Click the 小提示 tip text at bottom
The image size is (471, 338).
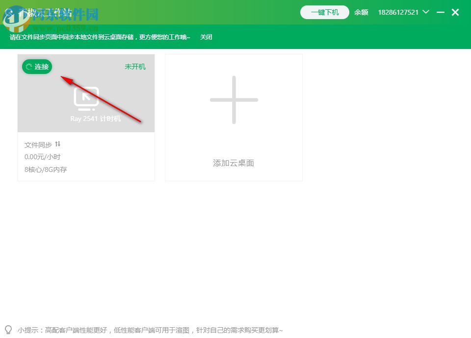pyautogui.click(x=150, y=330)
